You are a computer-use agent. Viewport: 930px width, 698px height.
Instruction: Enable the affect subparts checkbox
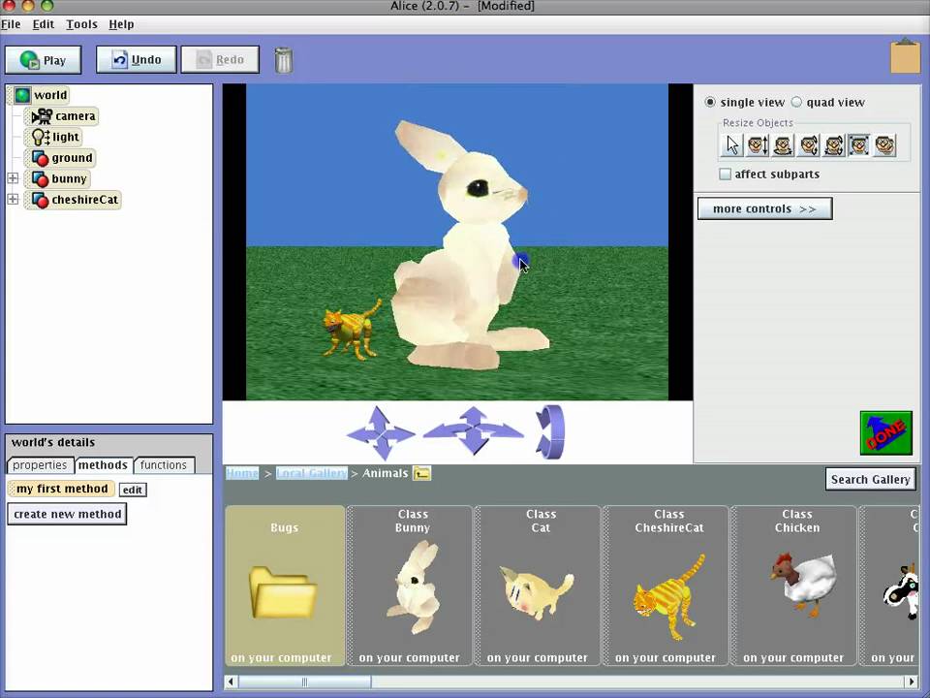point(725,174)
